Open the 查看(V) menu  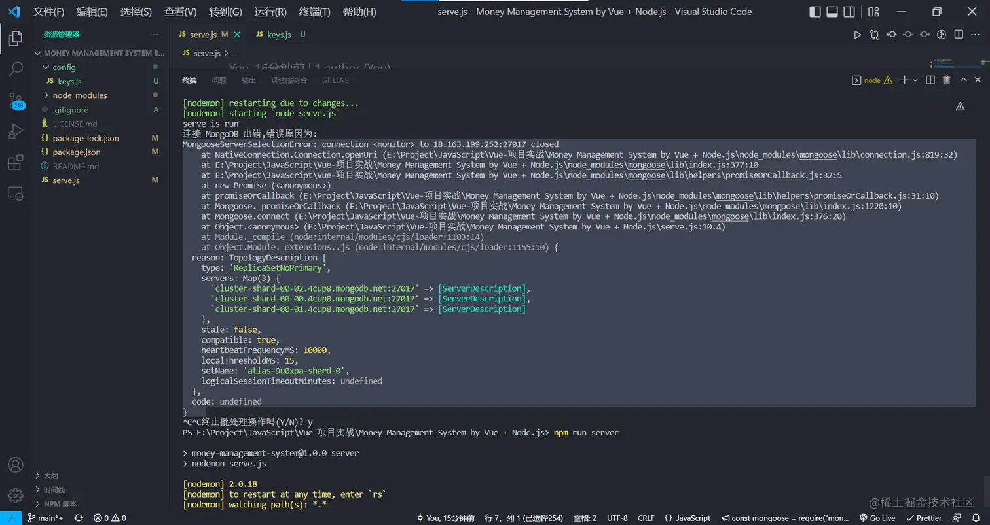click(x=181, y=12)
